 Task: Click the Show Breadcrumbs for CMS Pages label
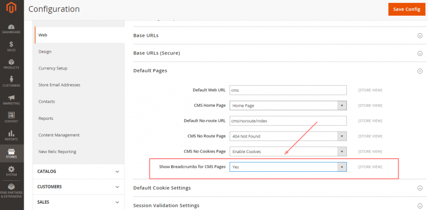pos(192,167)
